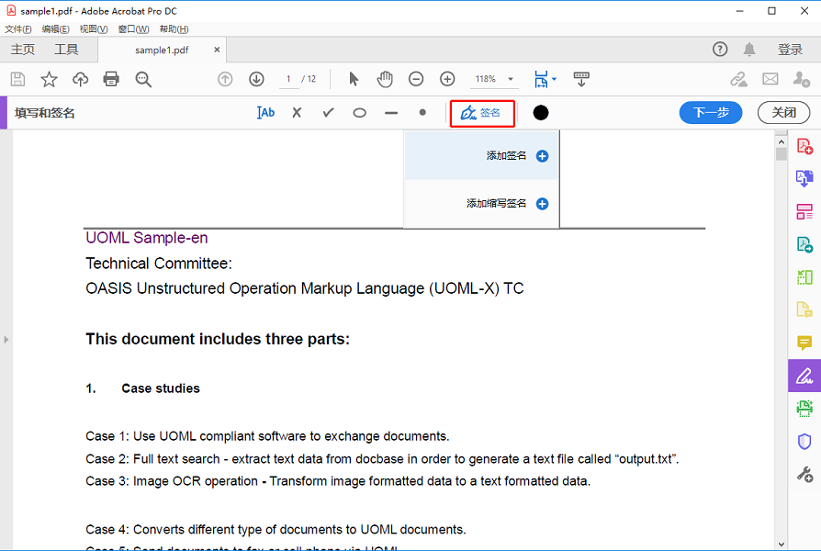Viewport: 821px width, 551px height.
Task: Click the 关闭 (Close) button
Action: (783, 113)
